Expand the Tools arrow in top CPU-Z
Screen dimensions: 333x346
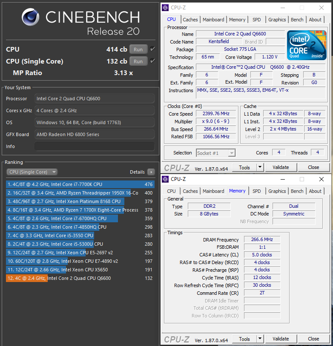[x=260, y=167]
